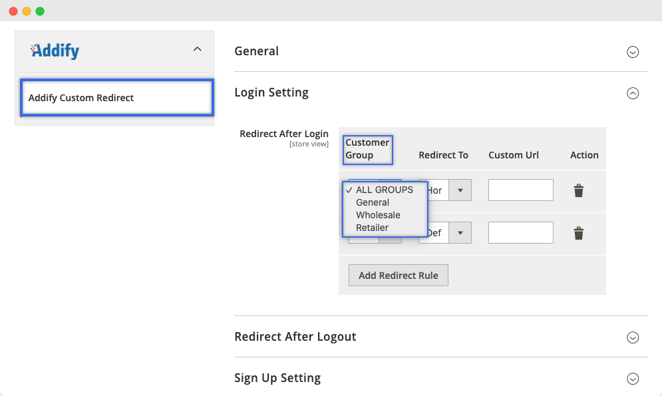Open second row Redirect To dropdown
The width and height of the screenshot is (662, 396).
pos(445,233)
